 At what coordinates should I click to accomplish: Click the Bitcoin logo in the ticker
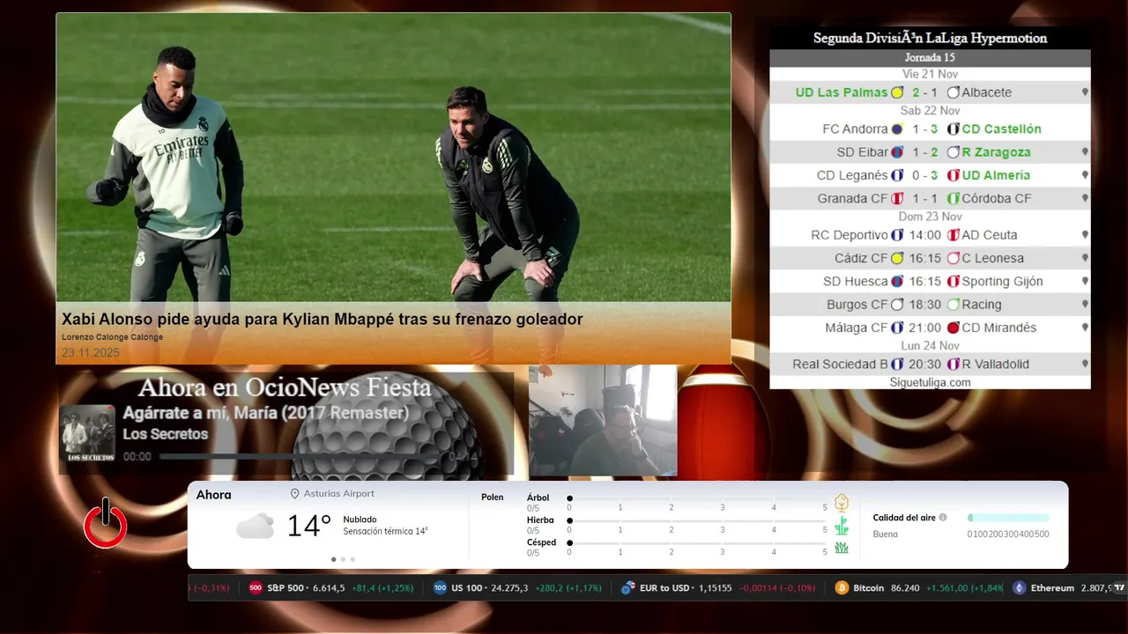[842, 588]
